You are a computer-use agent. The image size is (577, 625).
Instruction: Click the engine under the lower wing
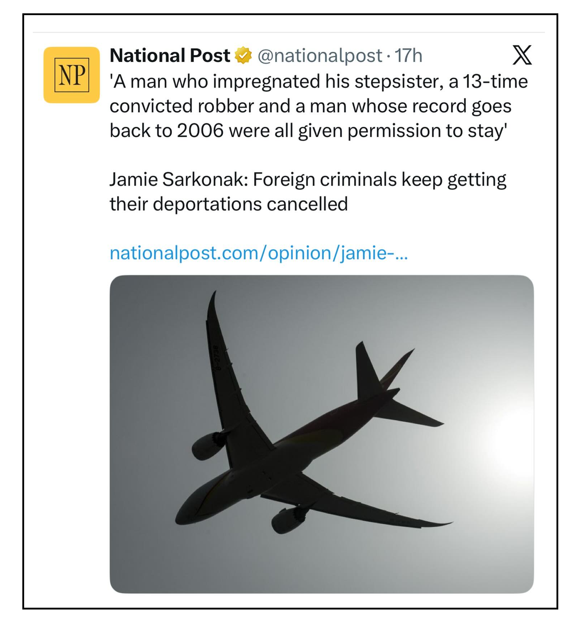pos(287,519)
